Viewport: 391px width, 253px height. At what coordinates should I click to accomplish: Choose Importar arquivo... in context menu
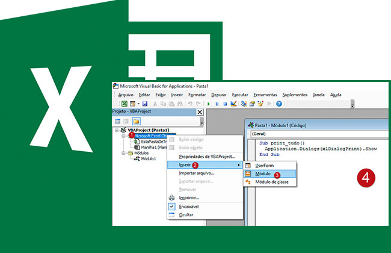click(205, 173)
